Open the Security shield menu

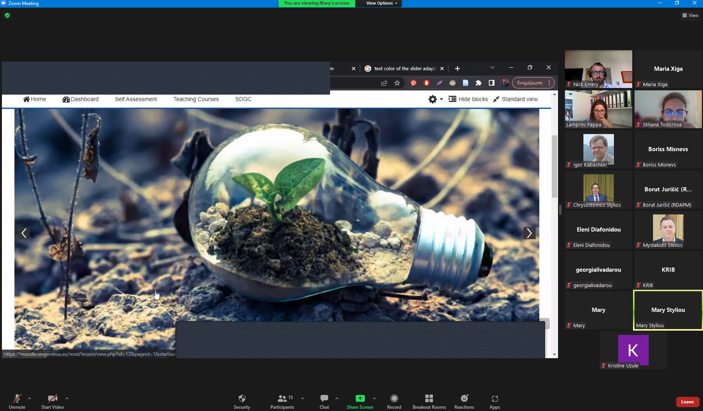242,401
